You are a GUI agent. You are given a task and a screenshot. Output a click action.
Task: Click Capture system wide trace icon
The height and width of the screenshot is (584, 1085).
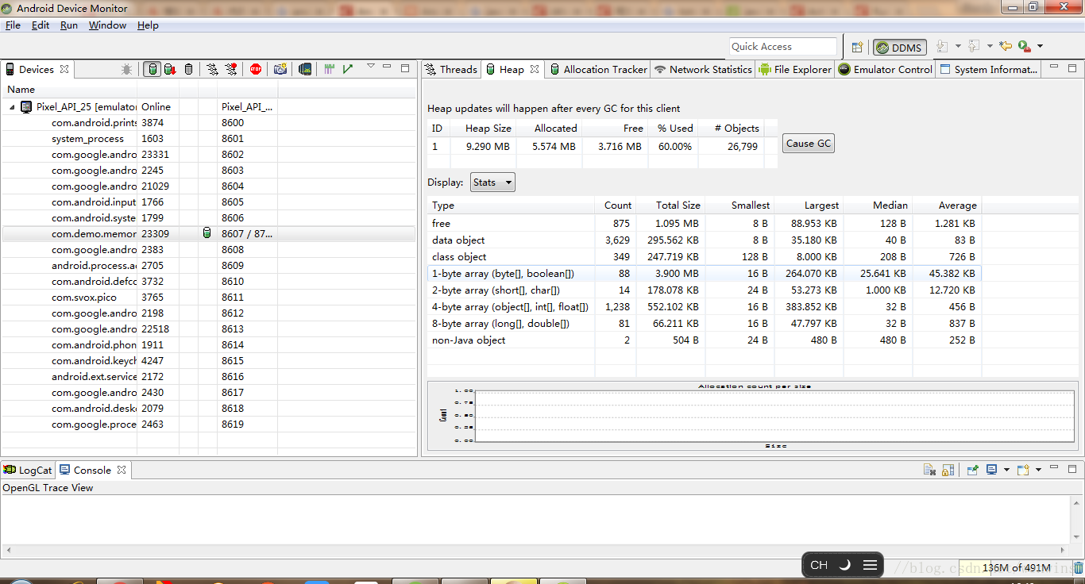[x=330, y=69]
